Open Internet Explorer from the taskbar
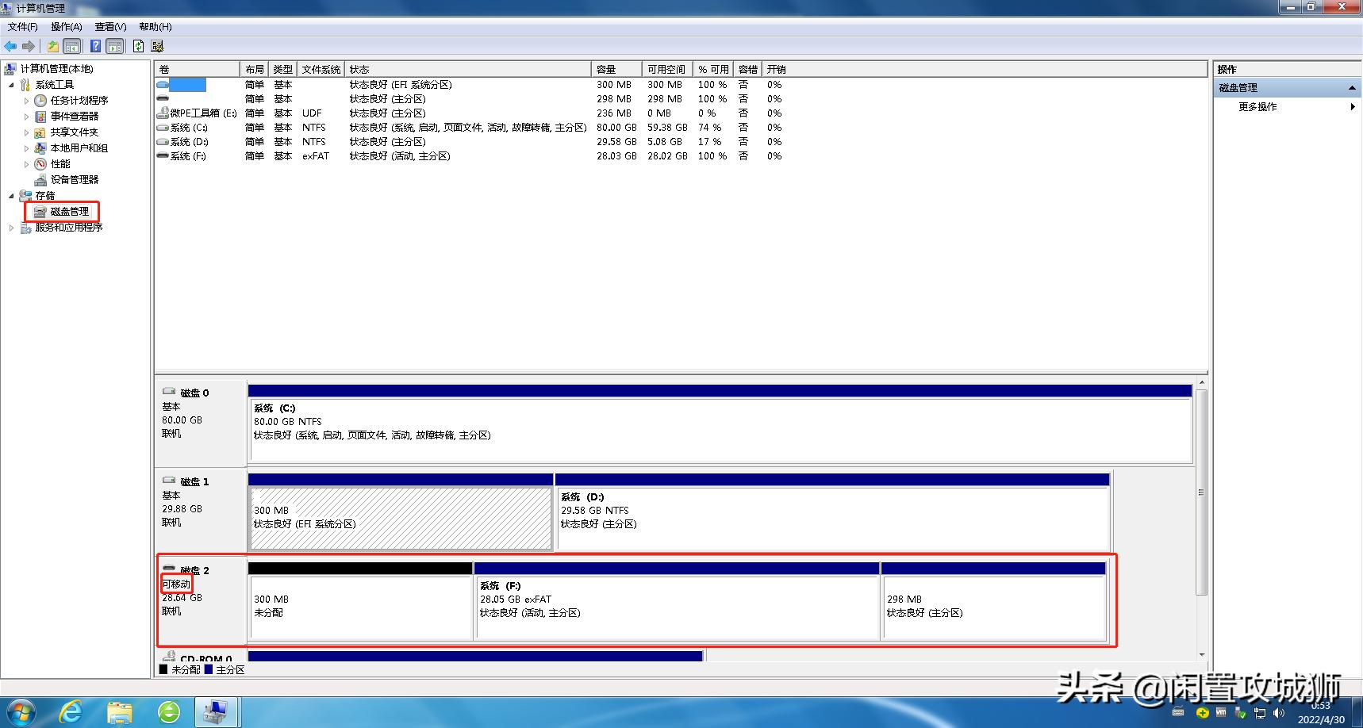This screenshot has height=728, width=1363. click(x=71, y=711)
